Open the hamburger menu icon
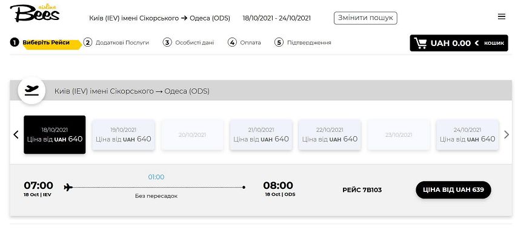The image size is (515, 230). (502, 17)
